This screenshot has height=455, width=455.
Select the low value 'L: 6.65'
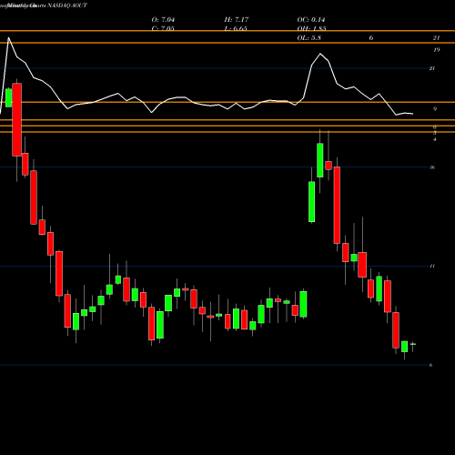tap(236, 28)
